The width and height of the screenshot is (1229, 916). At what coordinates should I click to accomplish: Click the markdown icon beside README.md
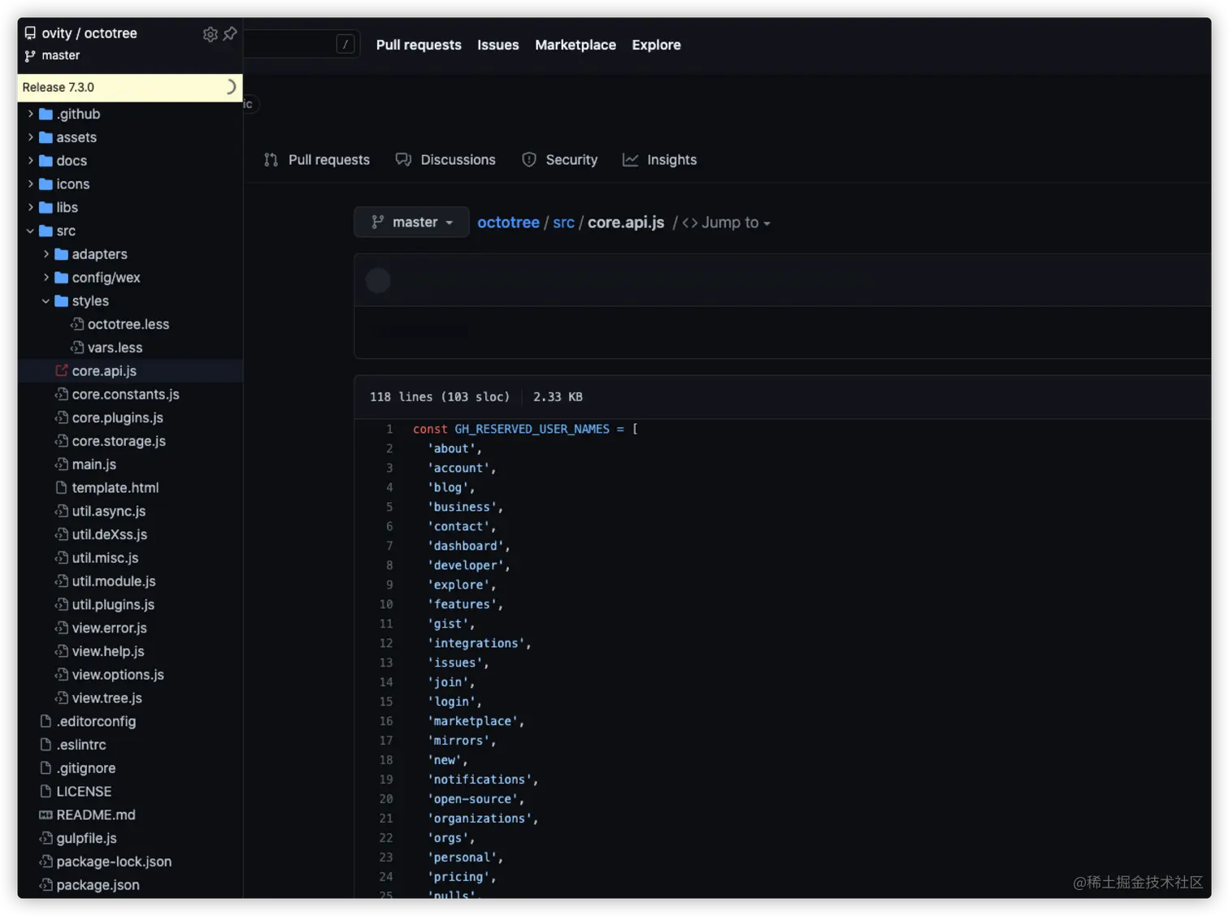coord(46,815)
